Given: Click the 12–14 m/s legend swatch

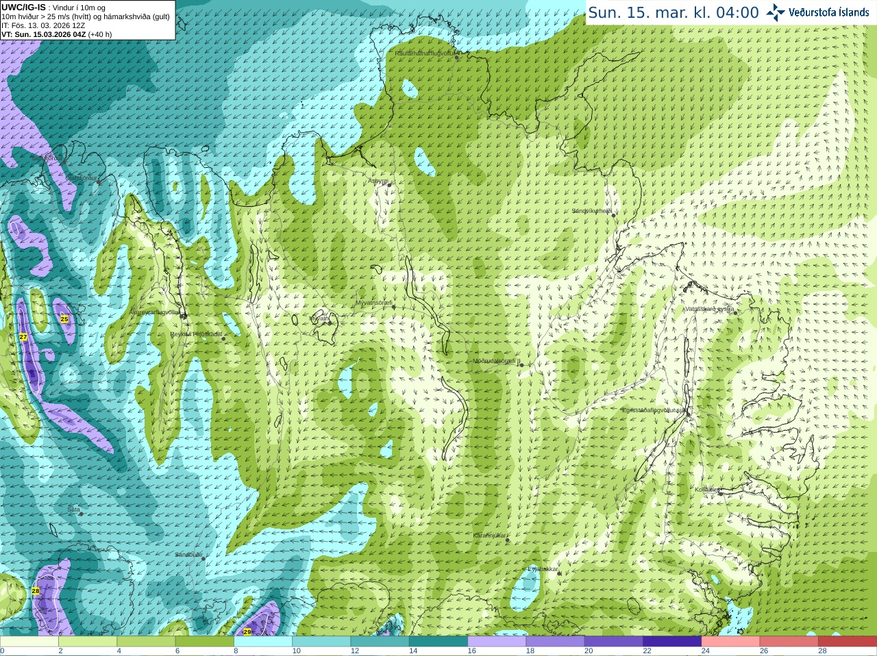Looking at the screenshot, I should (380, 642).
